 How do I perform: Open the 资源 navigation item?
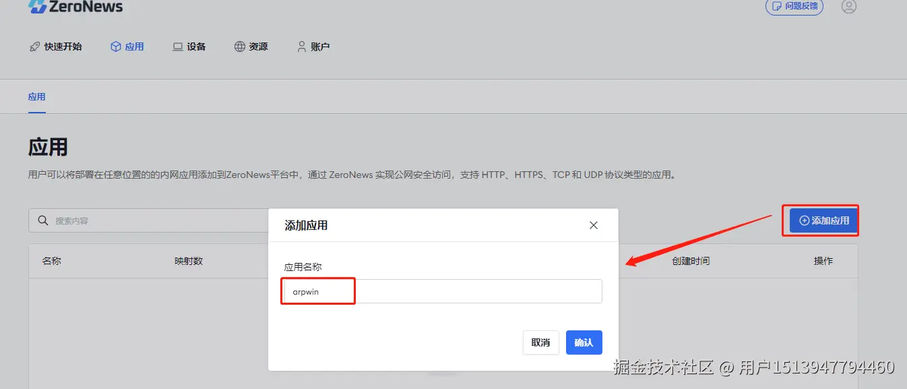(251, 47)
